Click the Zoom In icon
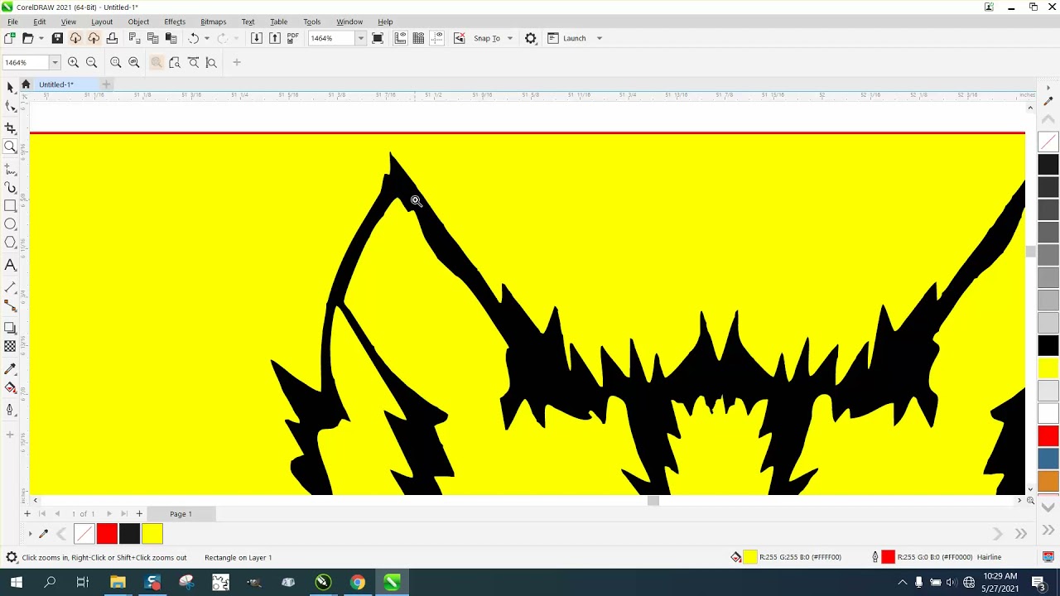 pos(73,62)
